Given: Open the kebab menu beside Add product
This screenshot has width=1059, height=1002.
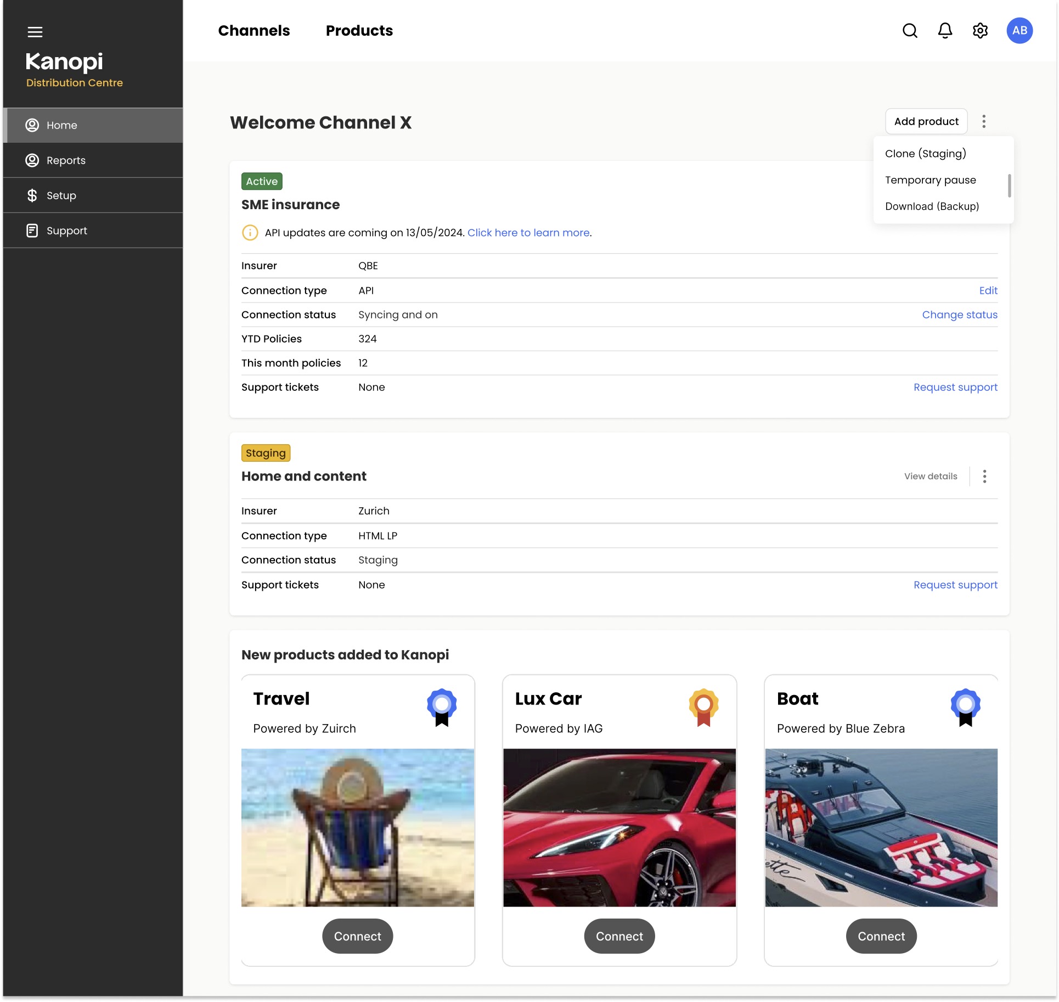Looking at the screenshot, I should click(984, 121).
